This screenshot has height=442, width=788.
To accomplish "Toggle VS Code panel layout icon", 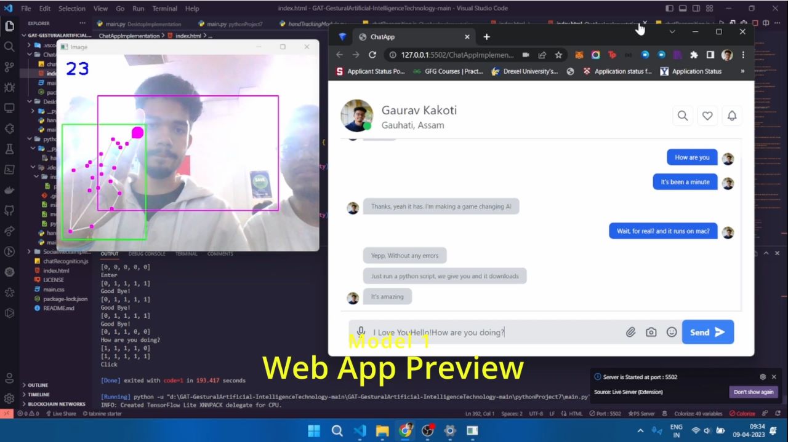I will coord(683,9).
